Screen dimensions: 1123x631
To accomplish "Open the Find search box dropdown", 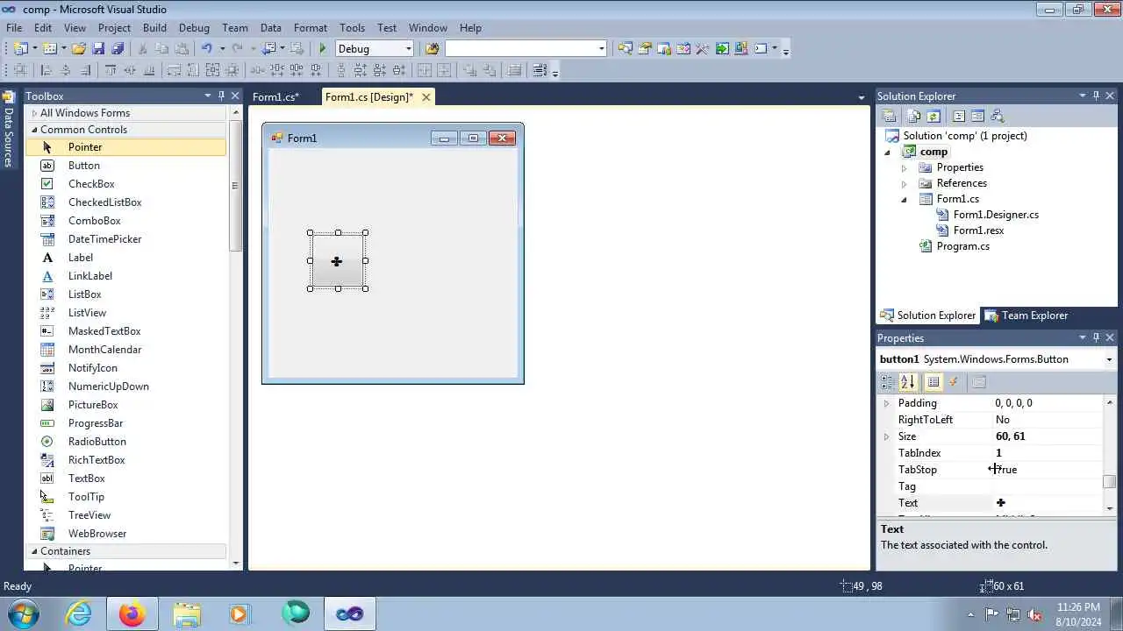I will point(601,48).
